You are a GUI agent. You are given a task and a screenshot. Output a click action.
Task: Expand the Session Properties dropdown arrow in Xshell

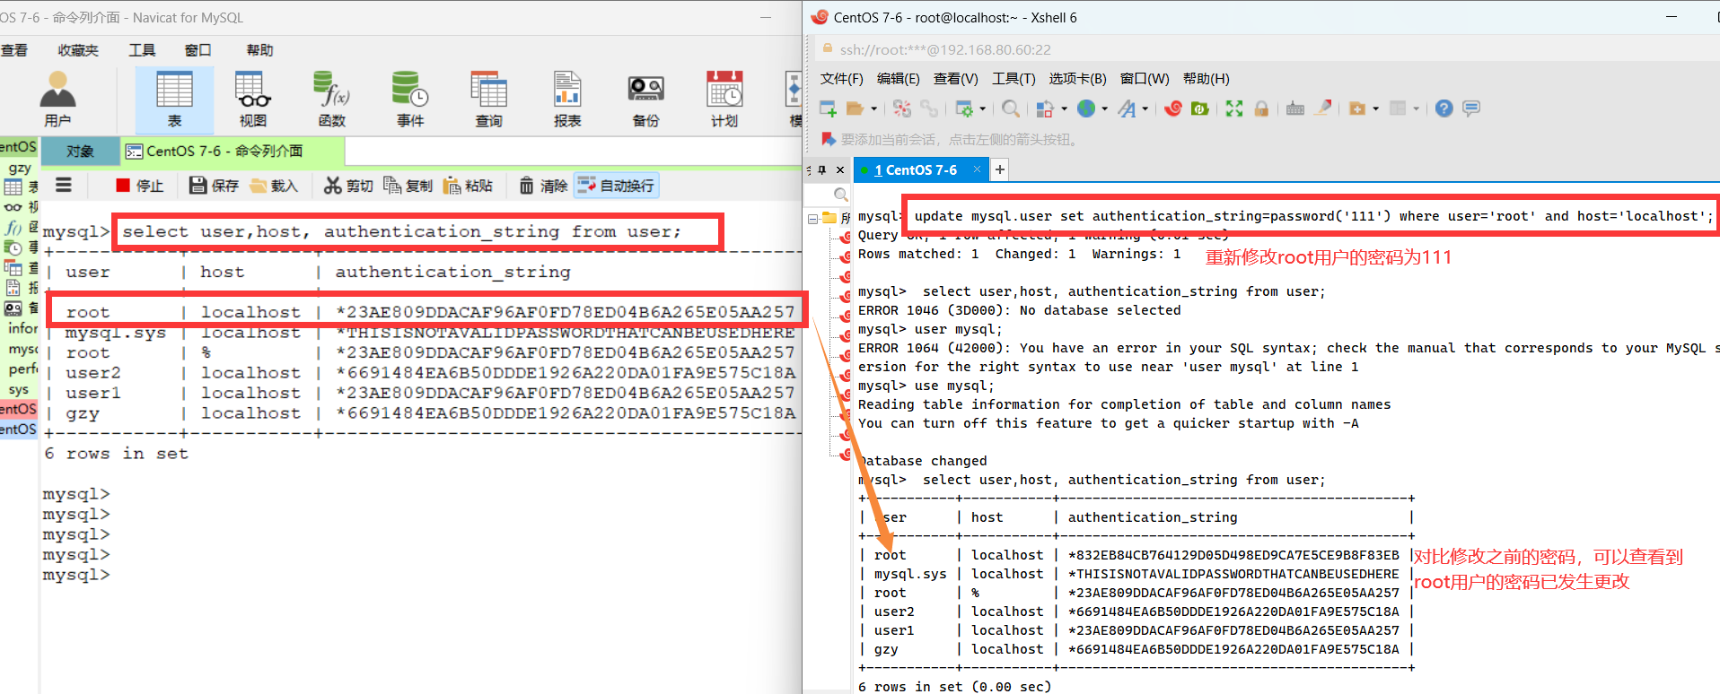982,109
